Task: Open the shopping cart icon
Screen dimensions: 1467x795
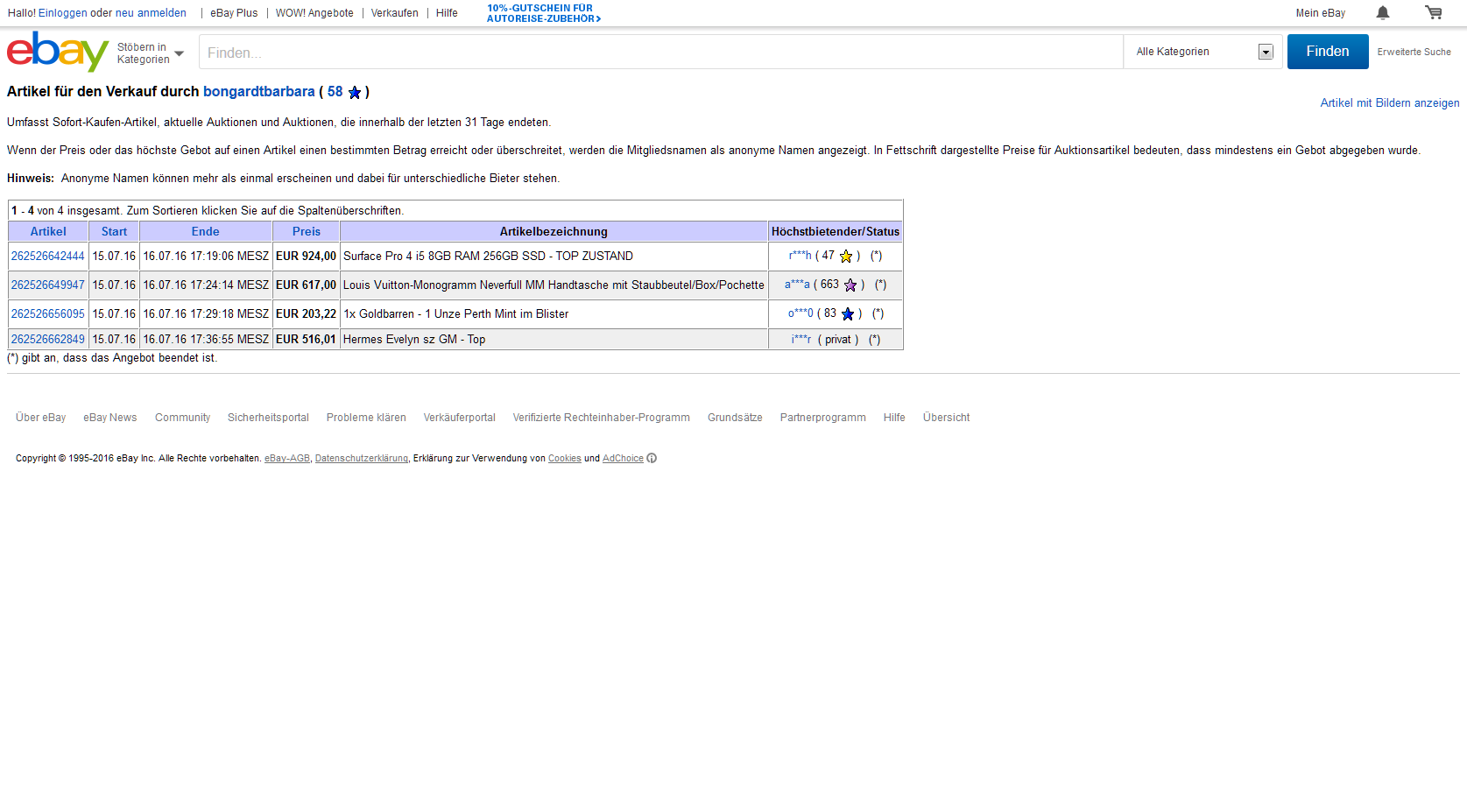Action: [1434, 12]
